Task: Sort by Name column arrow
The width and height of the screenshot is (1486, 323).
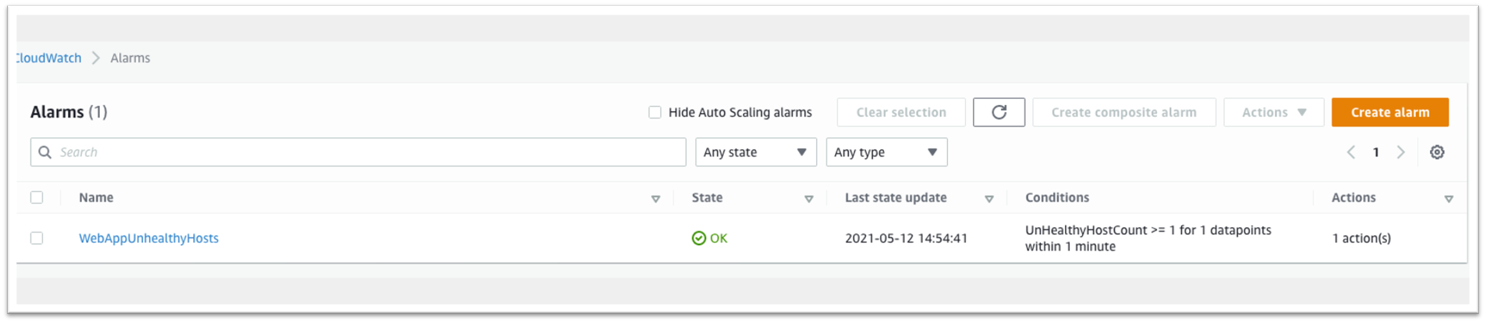Action: [655, 199]
